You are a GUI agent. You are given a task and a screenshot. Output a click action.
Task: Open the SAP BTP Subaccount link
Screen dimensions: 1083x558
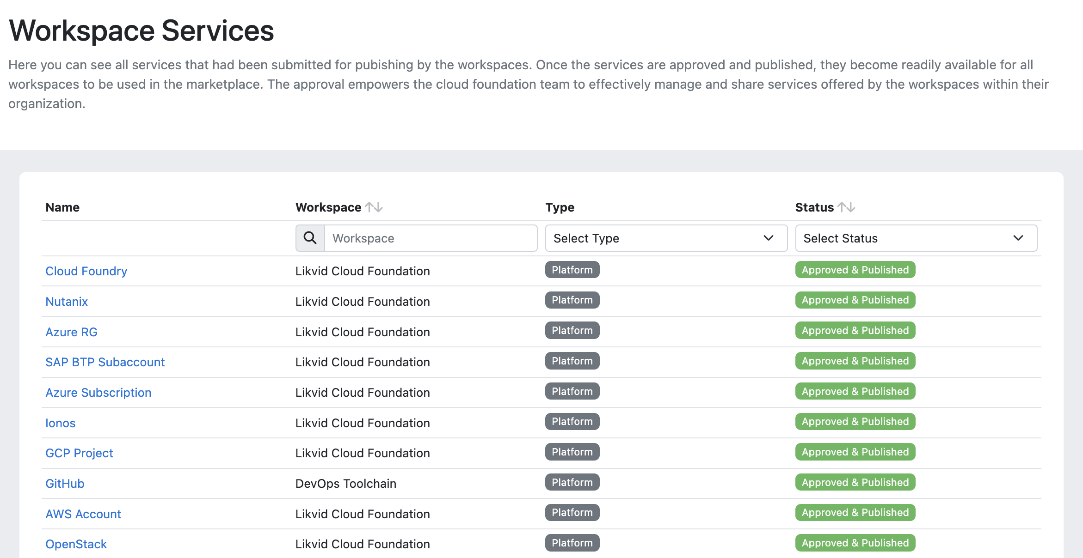[x=105, y=362]
